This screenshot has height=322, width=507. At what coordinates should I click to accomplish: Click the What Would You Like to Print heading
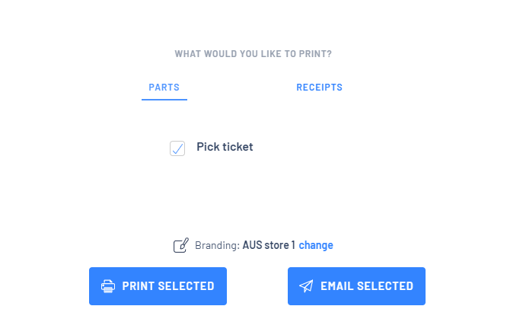(253, 53)
